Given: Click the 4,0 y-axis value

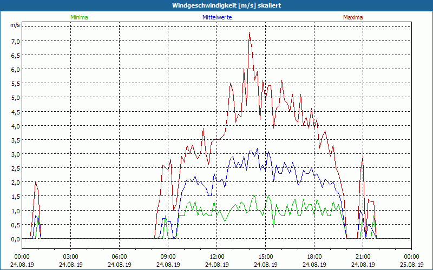Looking at the screenshot, I should click(x=16, y=126).
